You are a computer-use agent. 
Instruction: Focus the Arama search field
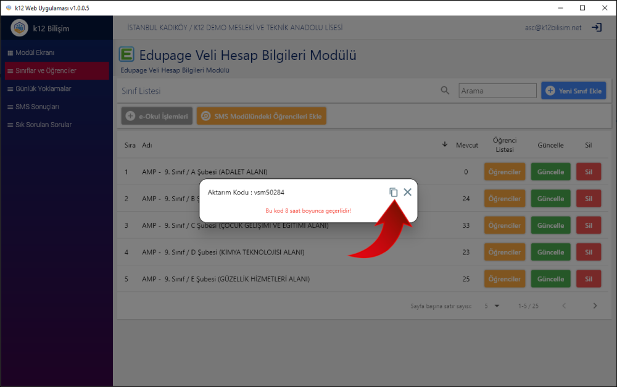497,91
